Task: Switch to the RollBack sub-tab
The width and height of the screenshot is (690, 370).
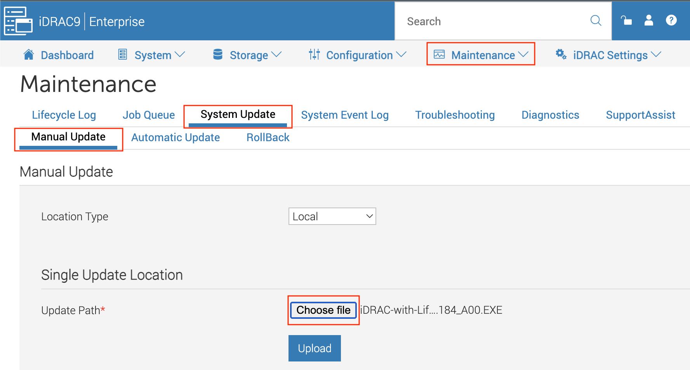Action: 268,137
